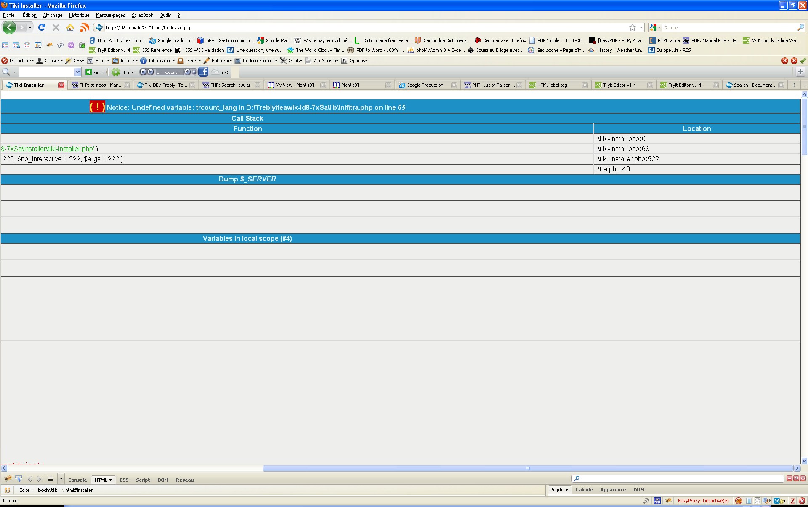808x507 pixels.
Task: Click the horizontal page scrollbar thumb
Action: pyautogui.click(x=528, y=468)
